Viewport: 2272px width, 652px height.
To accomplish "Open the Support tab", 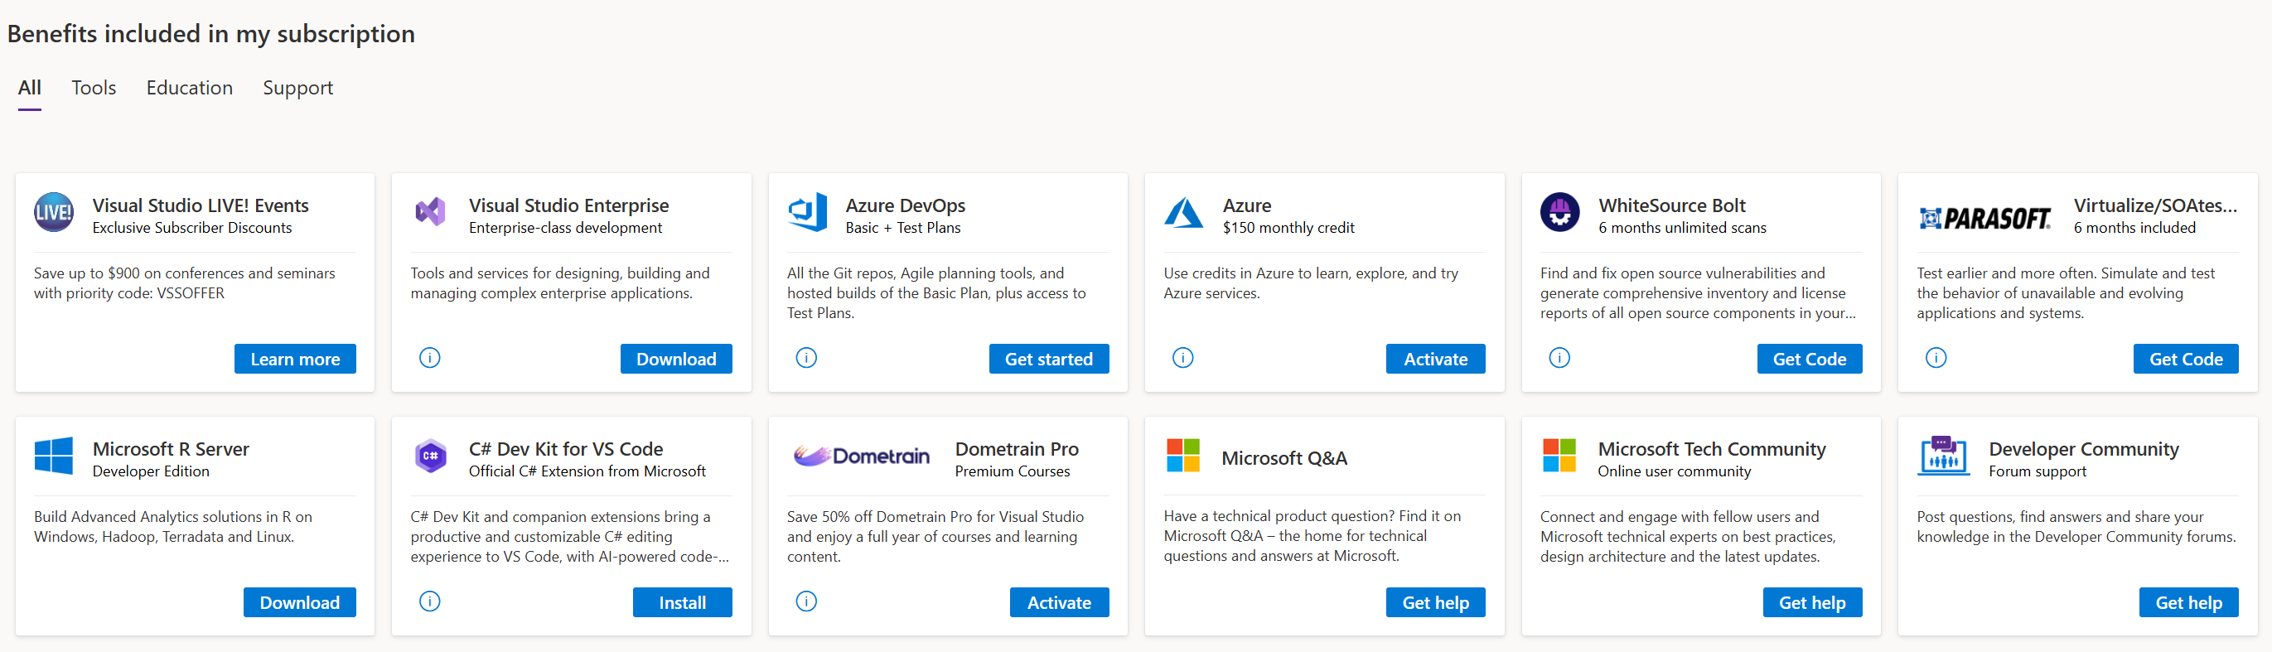I will tap(298, 88).
